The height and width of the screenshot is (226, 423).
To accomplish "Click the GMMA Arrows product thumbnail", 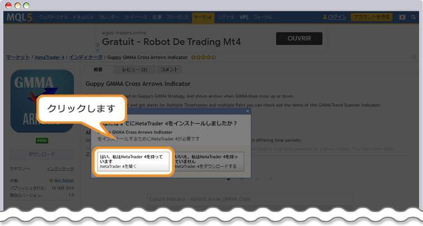I will coord(42,101).
